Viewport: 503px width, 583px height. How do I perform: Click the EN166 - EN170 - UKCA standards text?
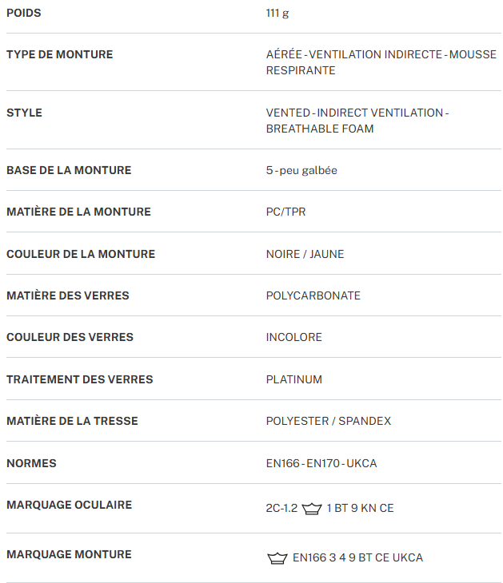[321, 463]
